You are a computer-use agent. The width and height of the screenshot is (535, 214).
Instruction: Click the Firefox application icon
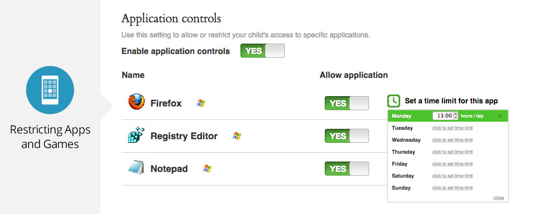click(136, 102)
